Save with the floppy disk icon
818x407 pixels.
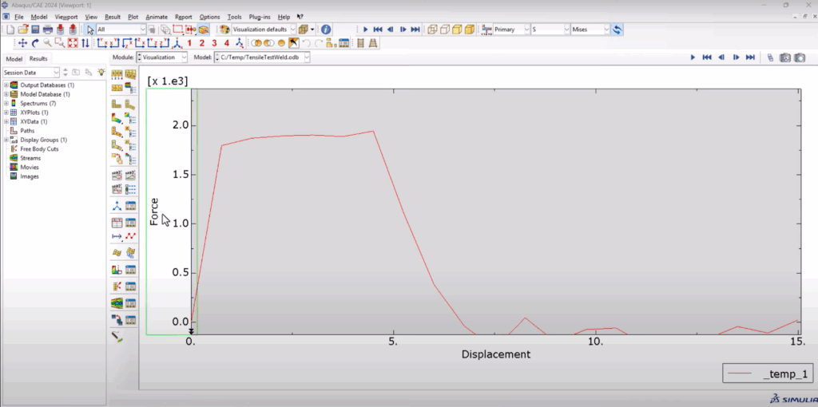click(x=35, y=30)
